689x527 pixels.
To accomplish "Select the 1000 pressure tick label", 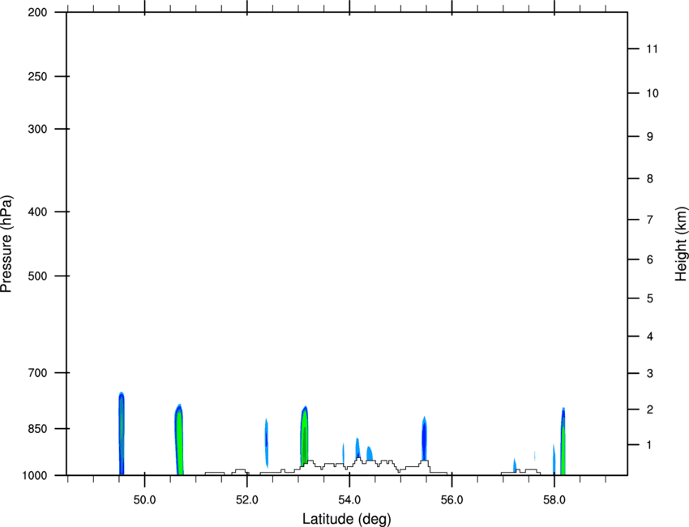I will pyautogui.click(x=34, y=475).
